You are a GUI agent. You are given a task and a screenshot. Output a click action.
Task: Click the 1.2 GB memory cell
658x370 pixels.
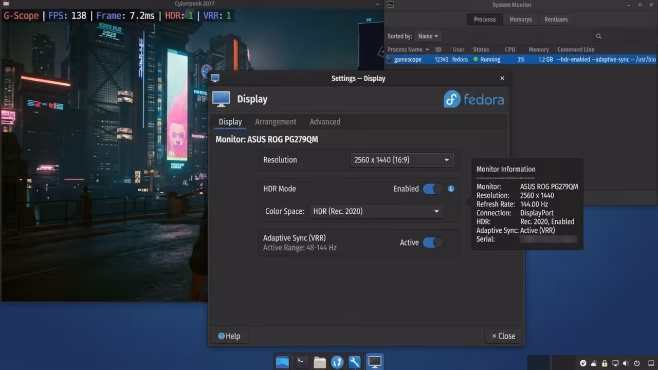click(x=546, y=60)
